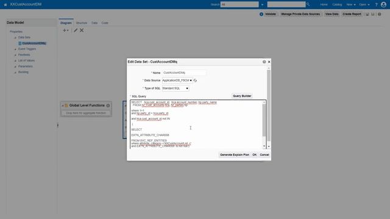Switch to the Code tab
390x219 pixels.
click(x=105, y=23)
